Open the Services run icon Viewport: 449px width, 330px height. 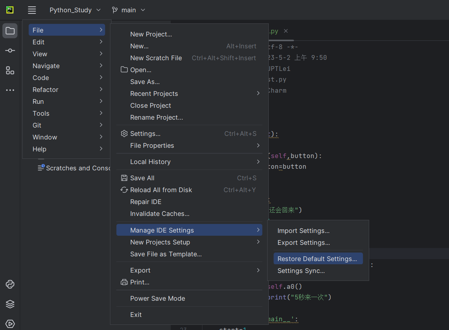pos(10,324)
